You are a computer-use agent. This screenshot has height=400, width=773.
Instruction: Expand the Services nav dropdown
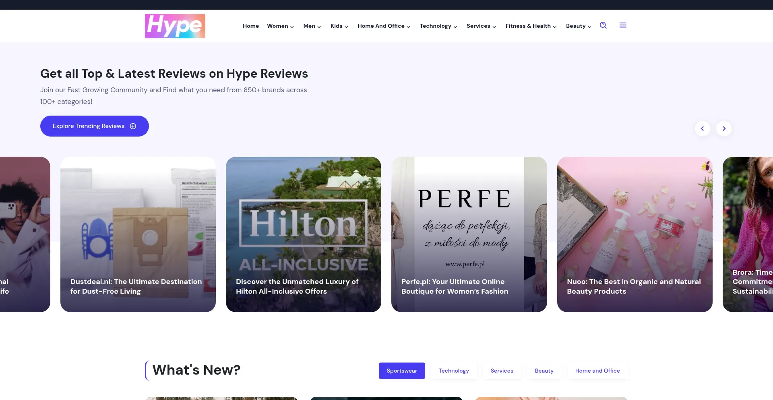click(482, 26)
